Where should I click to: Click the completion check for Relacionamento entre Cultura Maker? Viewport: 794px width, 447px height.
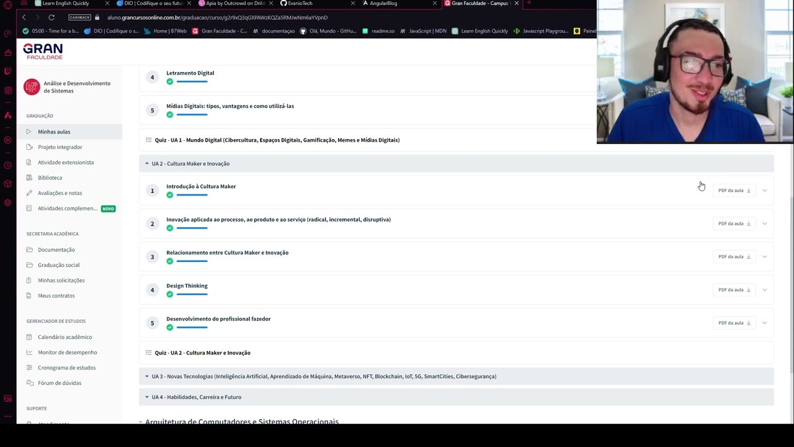pos(170,261)
